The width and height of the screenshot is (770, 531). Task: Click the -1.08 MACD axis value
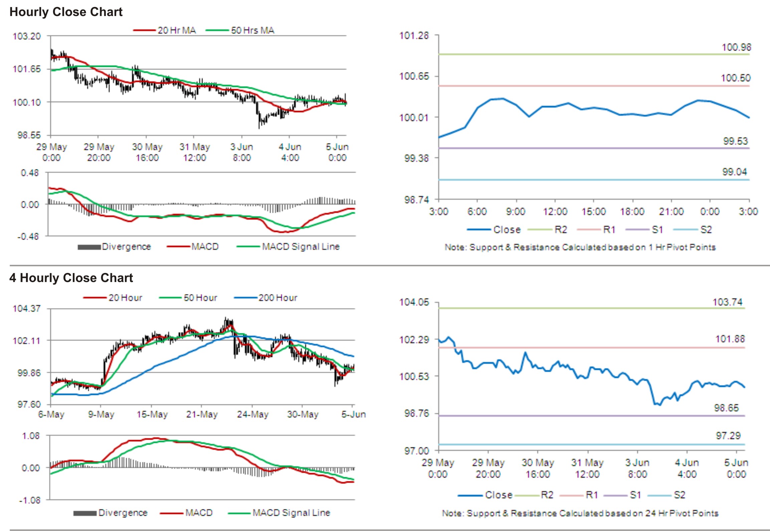pyautogui.click(x=29, y=500)
